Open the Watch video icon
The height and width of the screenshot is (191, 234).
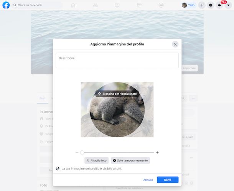click(117, 5)
